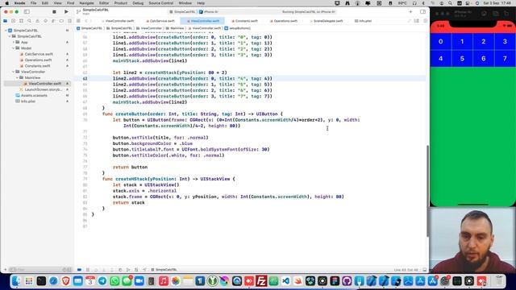
Task: Open the Find navigator magnifier icon
Action: pyautogui.click(x=29, y=21)
